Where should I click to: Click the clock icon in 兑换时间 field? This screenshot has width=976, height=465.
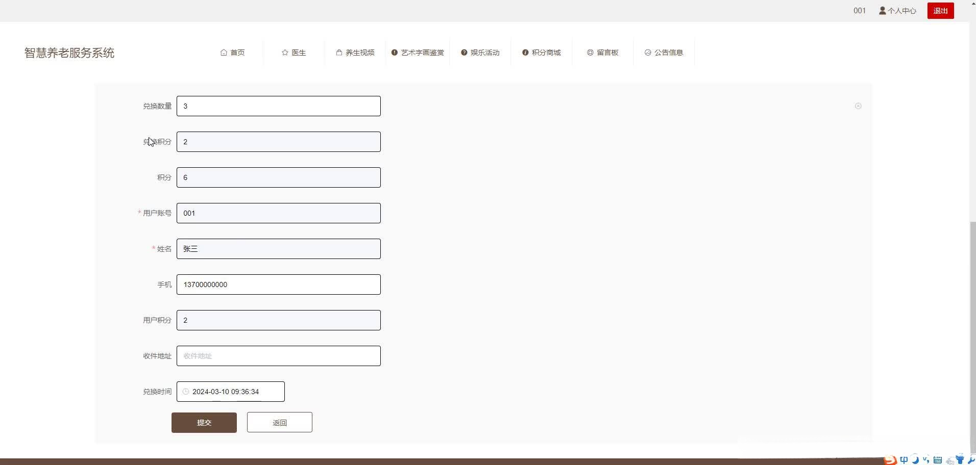click(x=185, y=392)
